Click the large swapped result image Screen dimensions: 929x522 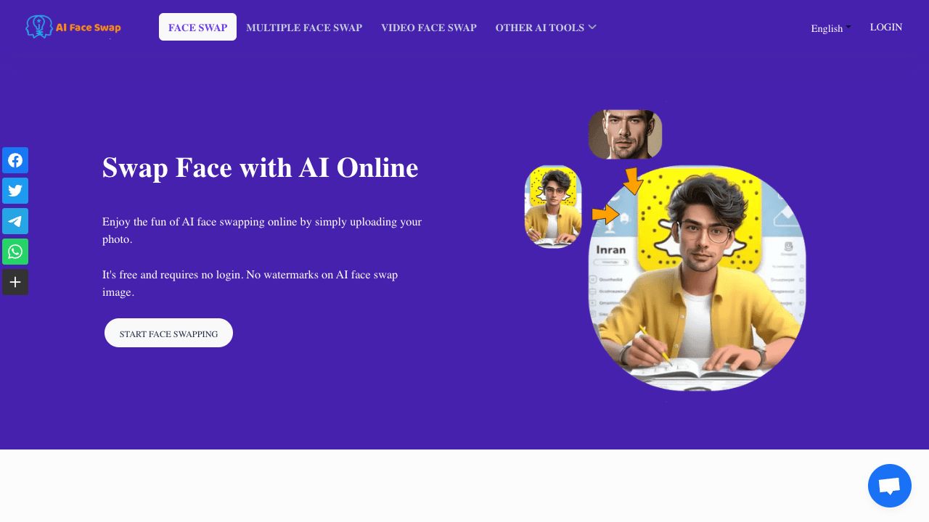[x=697, y=278]
